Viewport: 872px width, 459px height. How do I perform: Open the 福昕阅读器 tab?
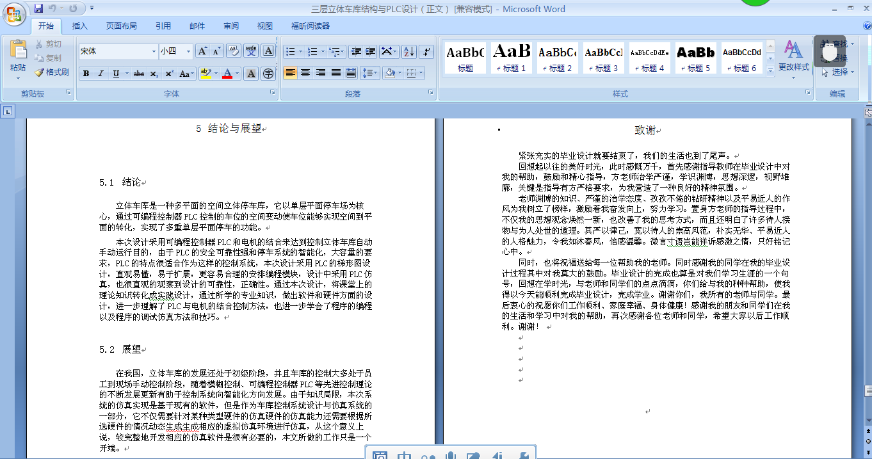click(310, 26)
